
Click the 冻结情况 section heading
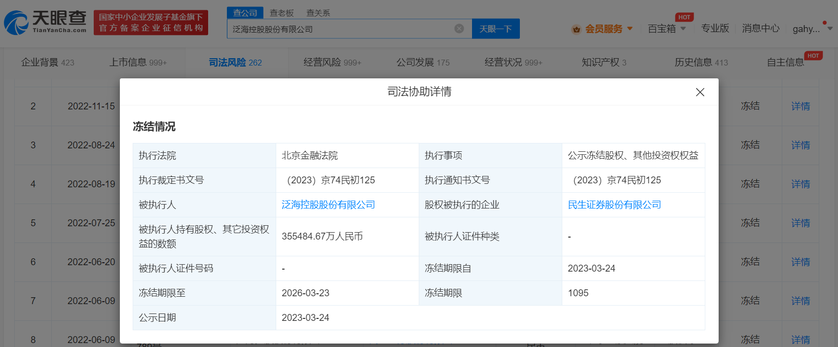click(x=154, y=127)
